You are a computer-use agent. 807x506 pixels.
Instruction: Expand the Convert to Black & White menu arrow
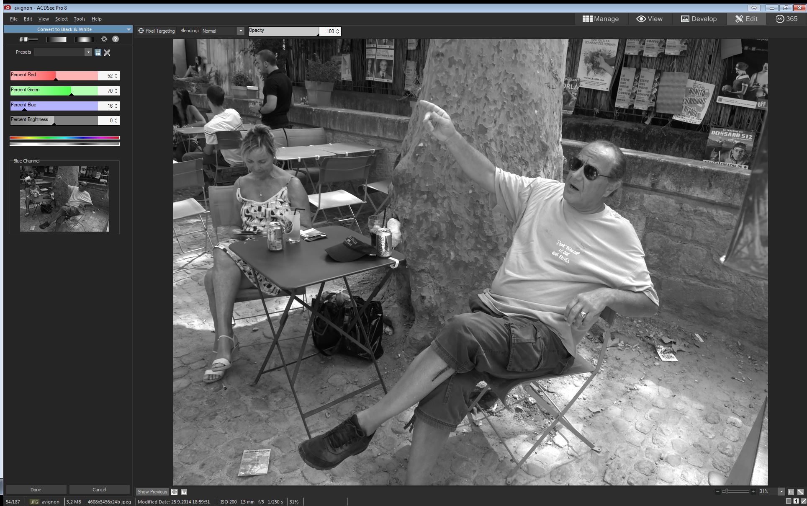(129, 29)
